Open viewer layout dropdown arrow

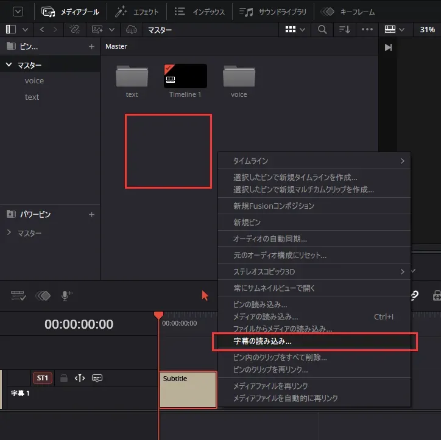click(x=401, y=29)
